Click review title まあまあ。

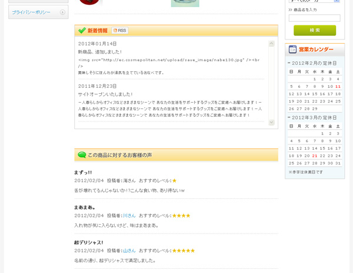tap(85, 208)
